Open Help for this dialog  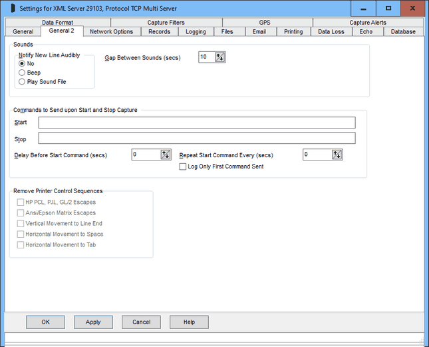coord(189,322)
